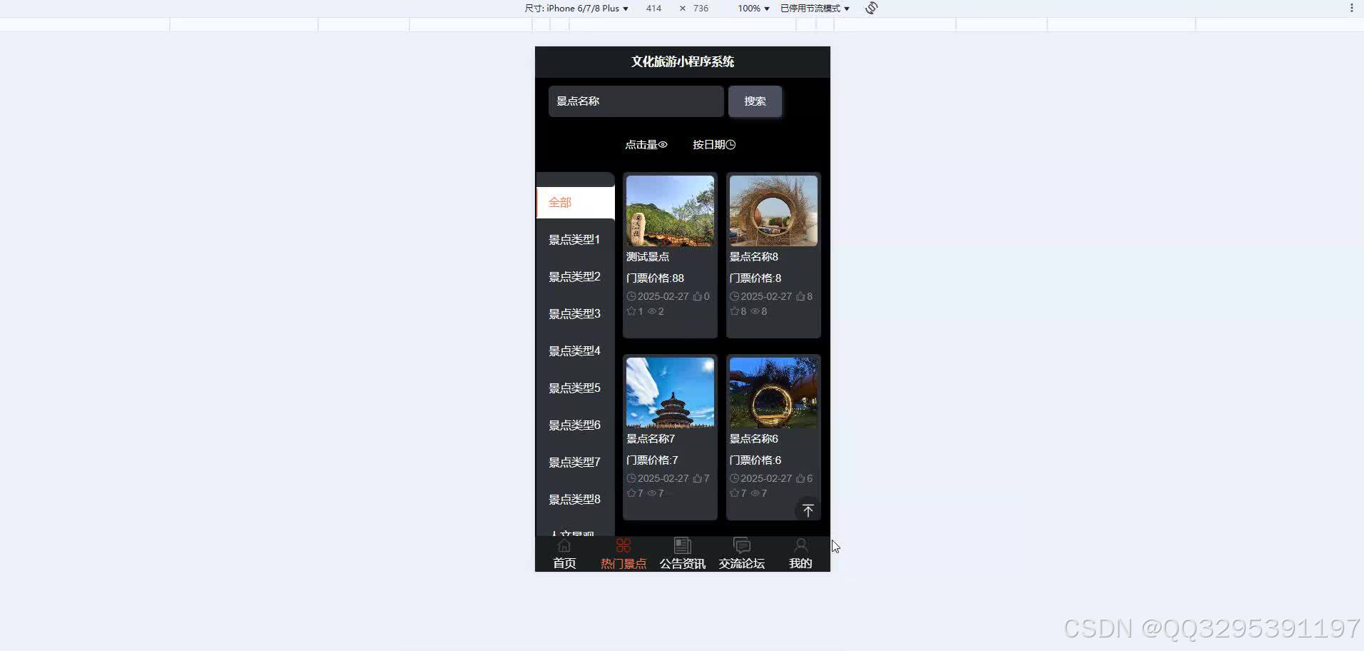Image resolution: width=1364 pixels, height=651 pixels.
Task: Select the 全部 category filter
Action: coord(560,202)
